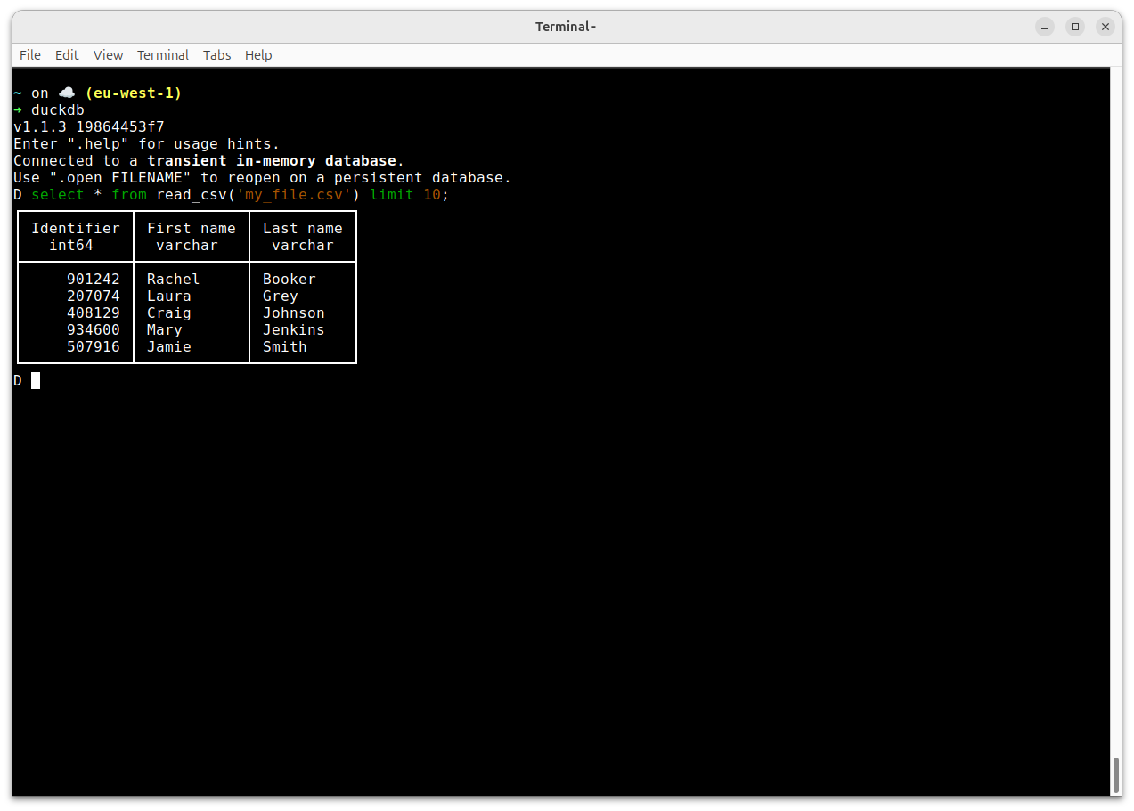Click the Terminal window title bar text
The width and height of the screenshot is (1134, 811).
[x=566, y=27]
